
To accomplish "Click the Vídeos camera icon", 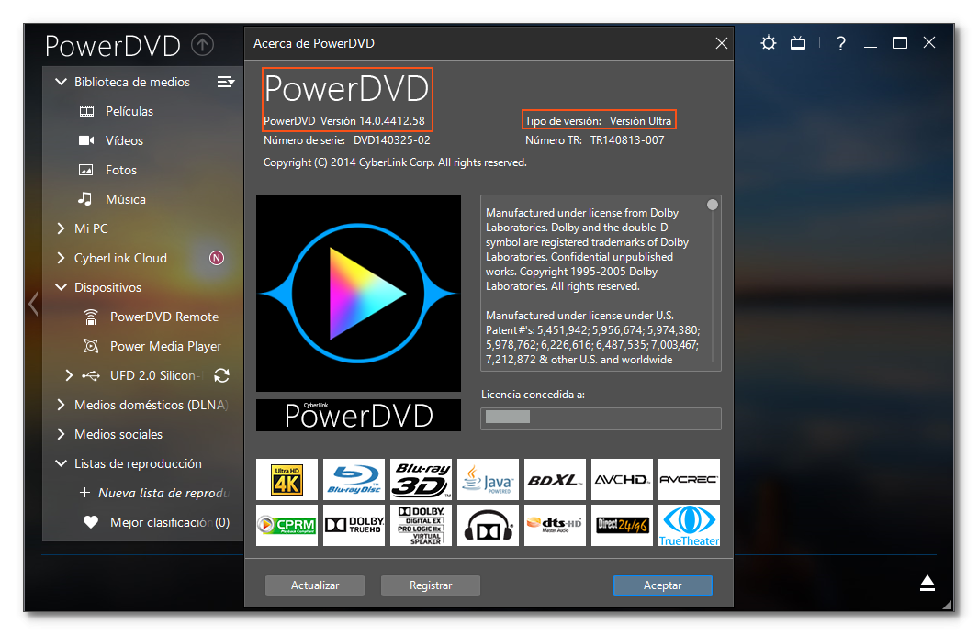I will [x=86, y=140].
